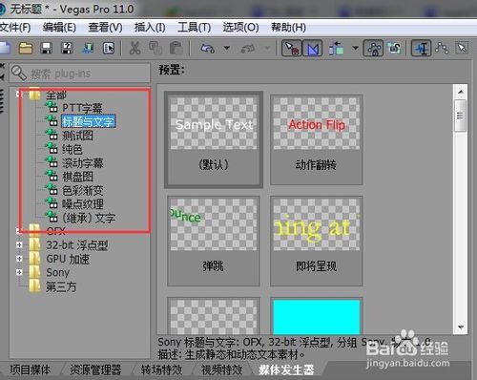Cut selection with scissors icon
Screen dimensions: 477x380
[x=135, y=49]
